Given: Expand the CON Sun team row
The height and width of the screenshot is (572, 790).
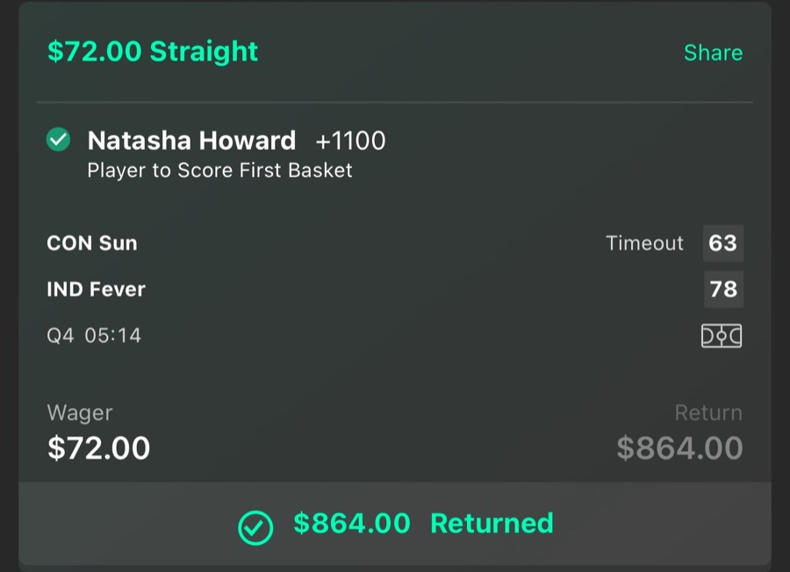Looking at the screenshot, I should click(x=91, y=243).
